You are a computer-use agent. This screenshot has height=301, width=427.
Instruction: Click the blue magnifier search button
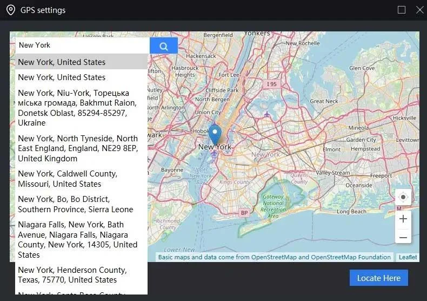point(163,46)
